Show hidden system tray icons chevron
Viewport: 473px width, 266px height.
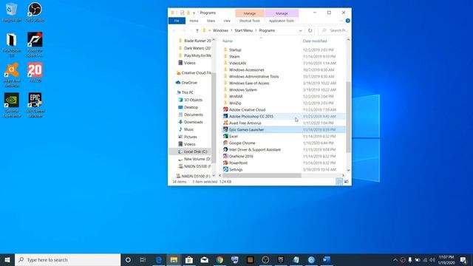point(395,259)
